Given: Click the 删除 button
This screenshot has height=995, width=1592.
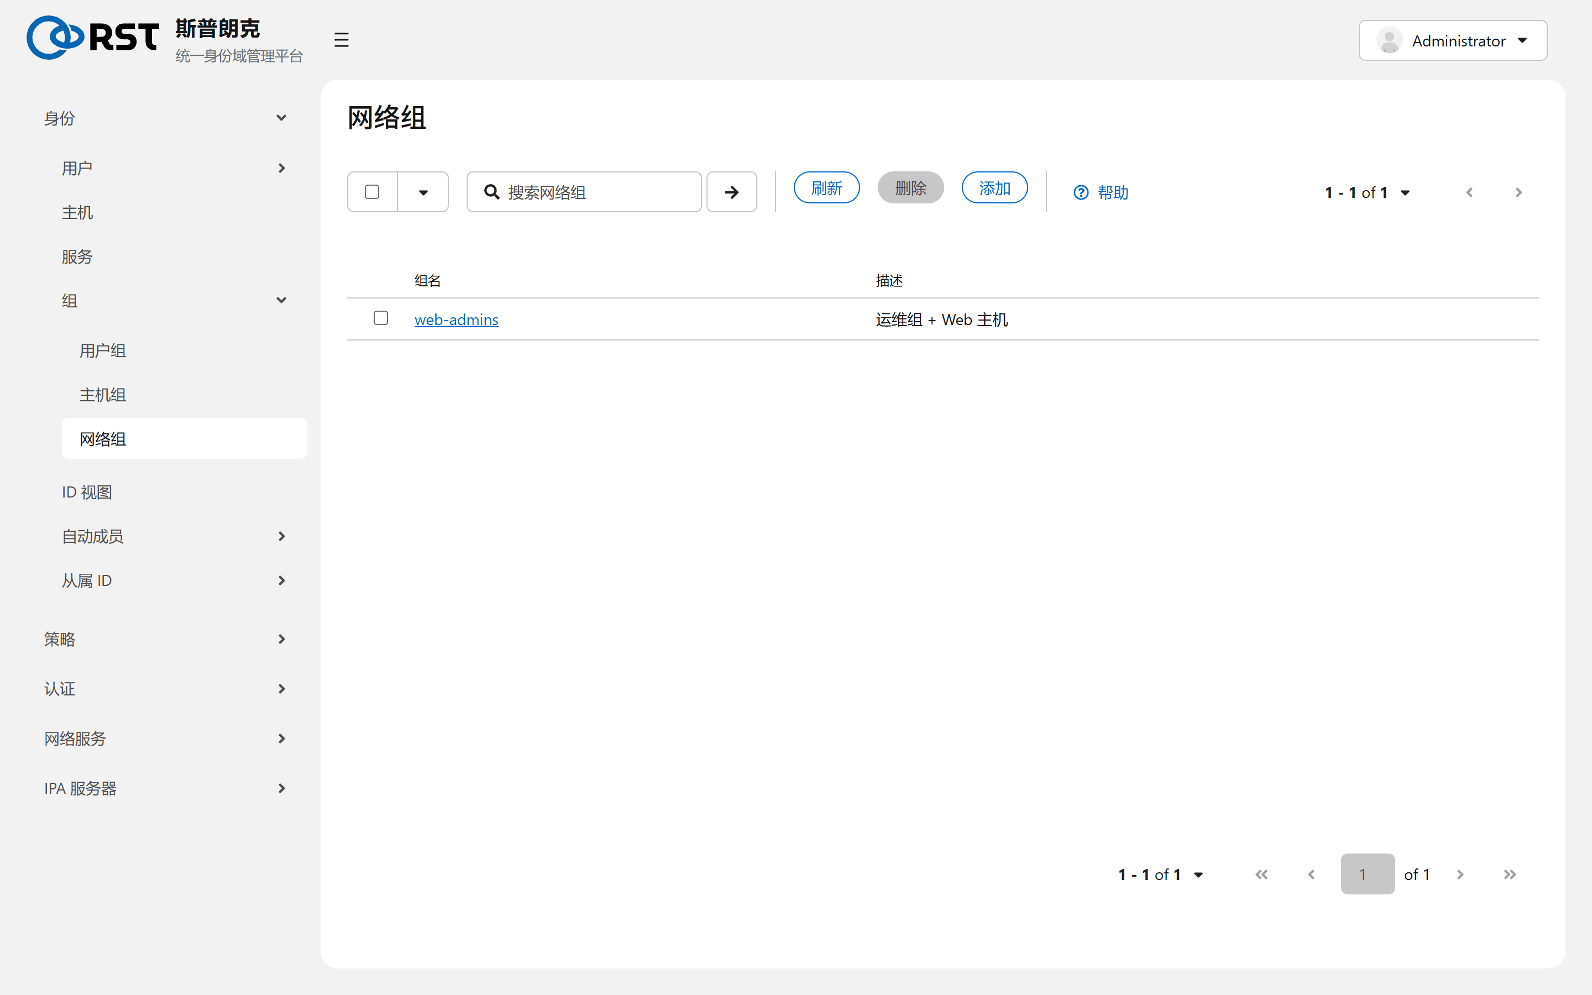Looking at the screenshot, I should (910, 188).
